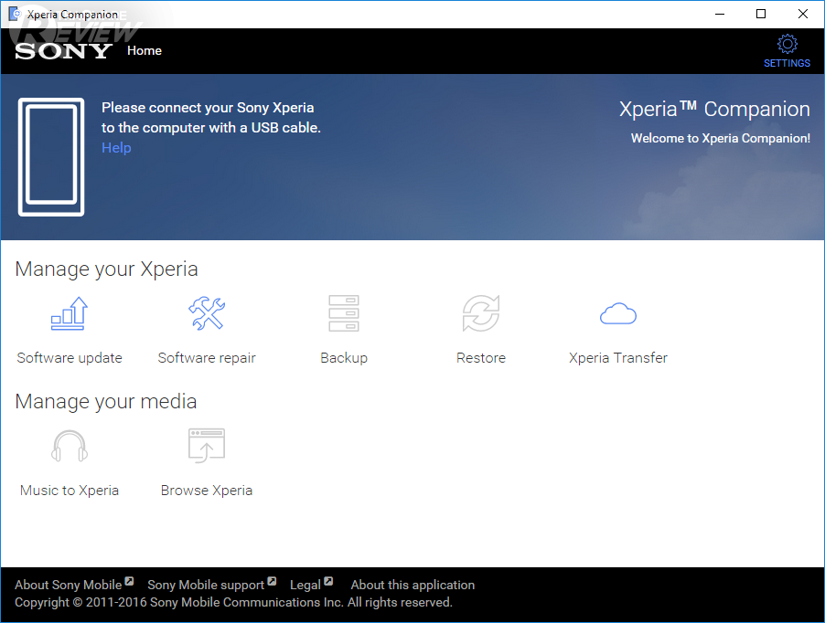
Task: Open the Software update tool icon
Action: 70,313
